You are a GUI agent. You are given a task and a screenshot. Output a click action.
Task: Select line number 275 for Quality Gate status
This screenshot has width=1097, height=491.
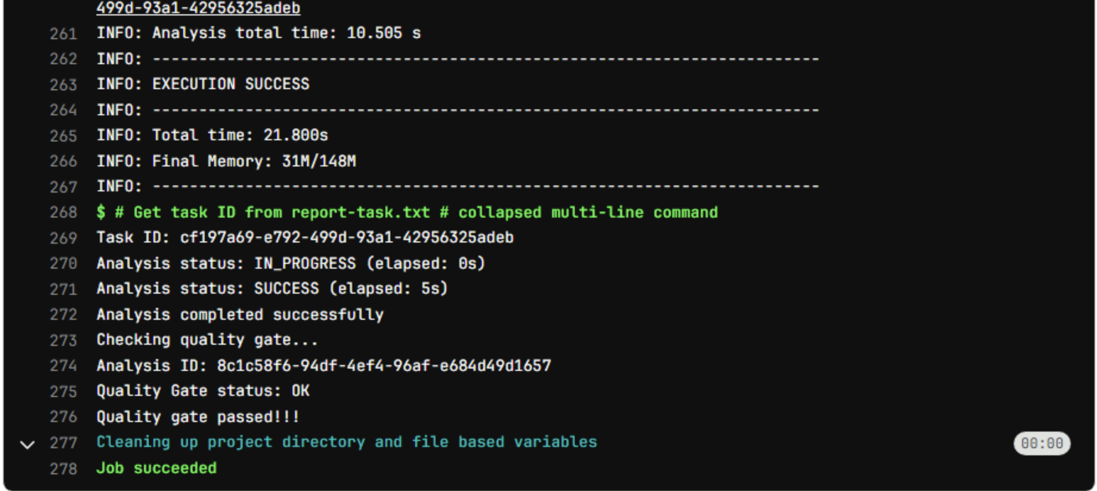coord(63,392)
